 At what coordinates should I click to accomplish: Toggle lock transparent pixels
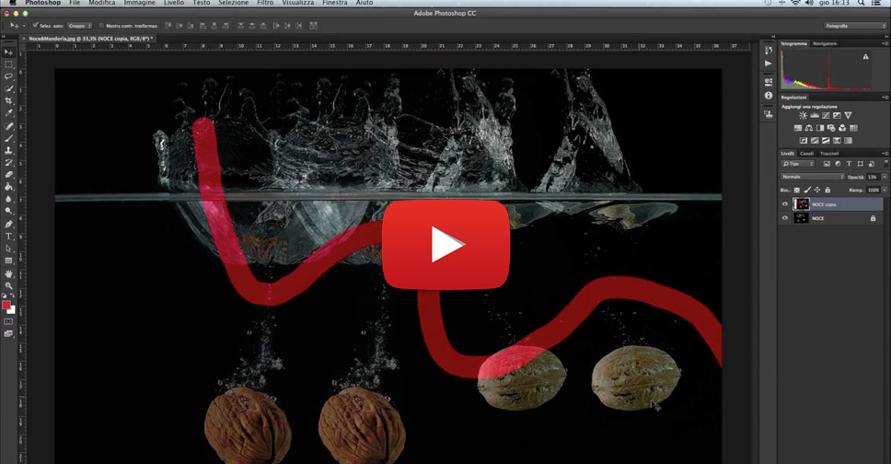(797, 190)
